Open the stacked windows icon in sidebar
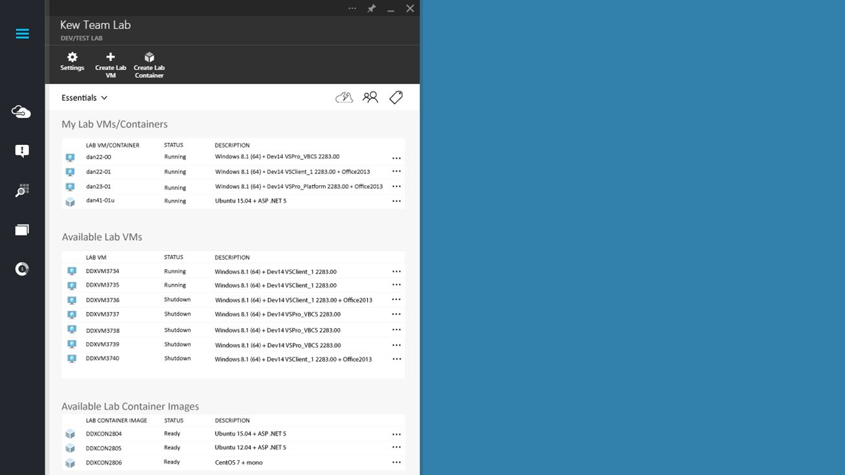The image size is (845, 475). [x=22, y=230]
